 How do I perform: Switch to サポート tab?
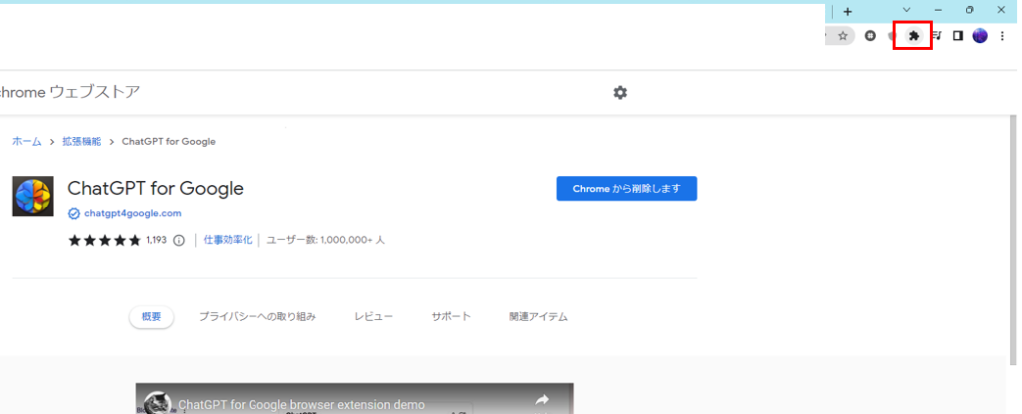[451, 317]
